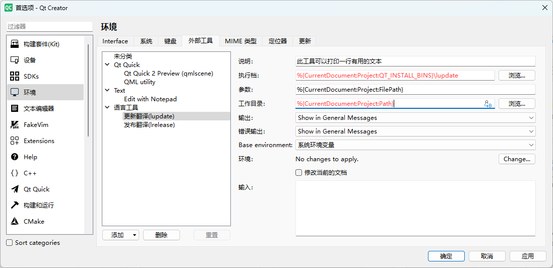553x268 pixels.
Task: Select 更新翻译(lupdate) tree item
Action: [149, 116]
